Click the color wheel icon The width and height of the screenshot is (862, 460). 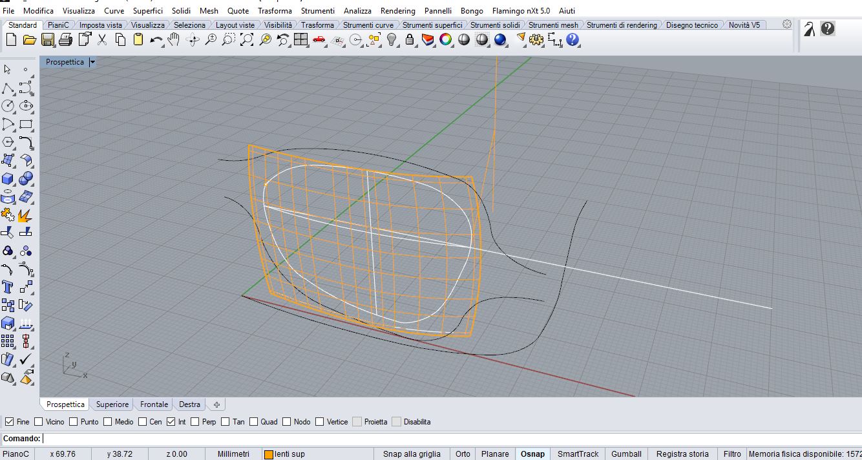pos(445,40)
